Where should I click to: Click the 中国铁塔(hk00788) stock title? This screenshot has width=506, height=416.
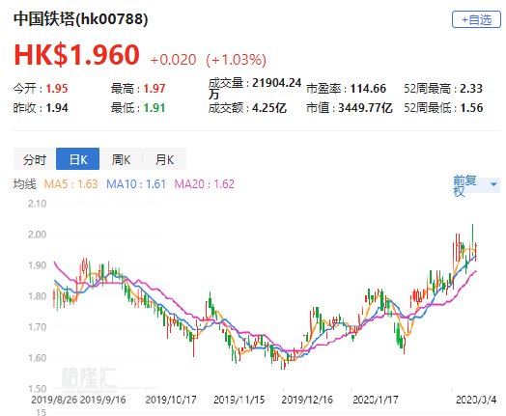(x=81, y=18)
